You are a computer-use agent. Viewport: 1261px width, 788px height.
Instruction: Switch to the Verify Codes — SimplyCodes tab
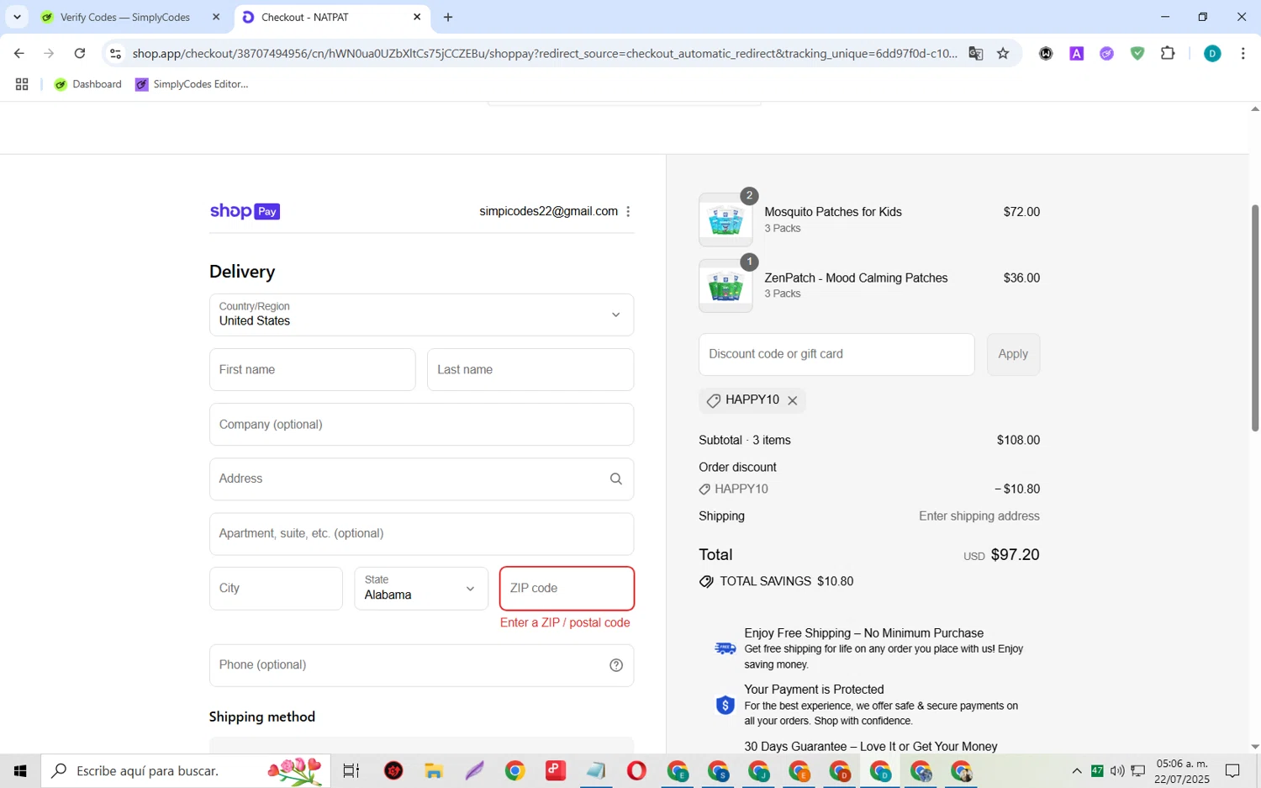[x=125, y=17]
